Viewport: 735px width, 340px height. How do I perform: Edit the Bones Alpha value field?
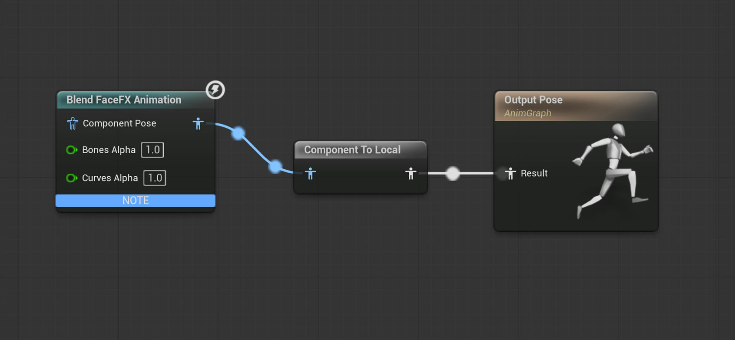(x=152, y=150)
